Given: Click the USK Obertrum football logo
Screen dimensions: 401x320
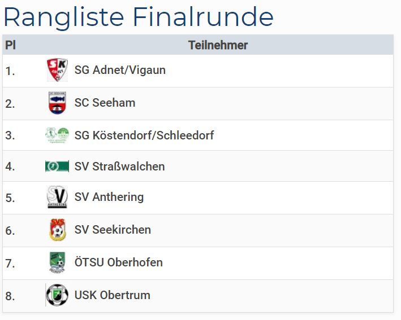Looking at the screenshot, I should (57, 295).
